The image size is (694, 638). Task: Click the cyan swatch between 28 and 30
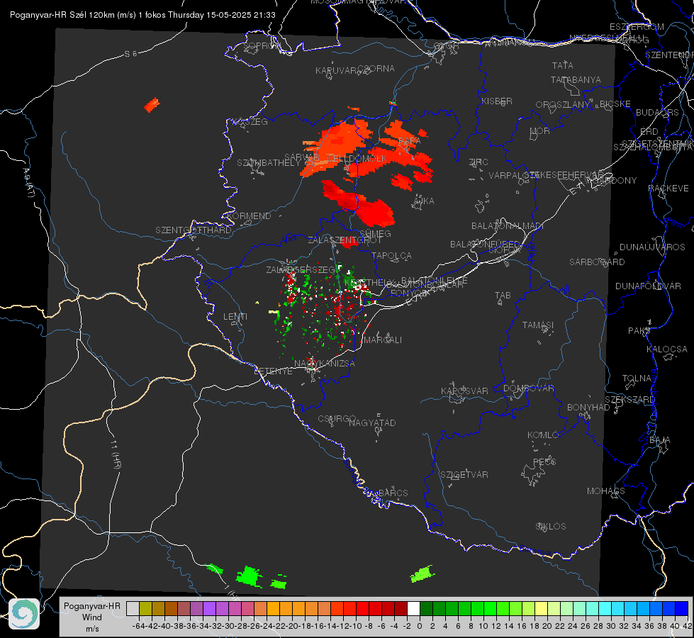[605, 608]
